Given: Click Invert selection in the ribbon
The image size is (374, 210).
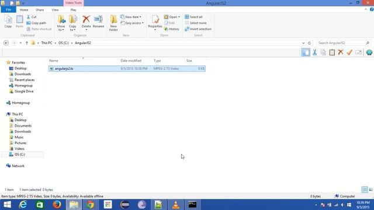Looking at the screenshot, I should click(x=198, y=29).
